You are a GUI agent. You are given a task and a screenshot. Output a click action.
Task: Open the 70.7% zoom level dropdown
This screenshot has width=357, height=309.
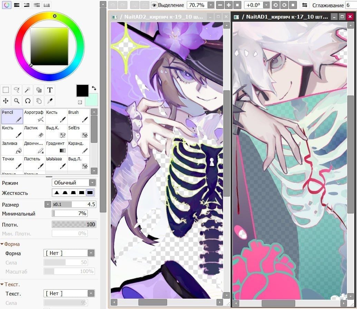211,5
